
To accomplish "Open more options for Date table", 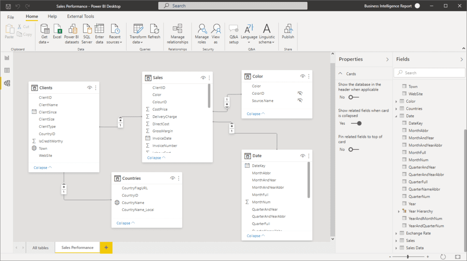I will pos(309,156).
